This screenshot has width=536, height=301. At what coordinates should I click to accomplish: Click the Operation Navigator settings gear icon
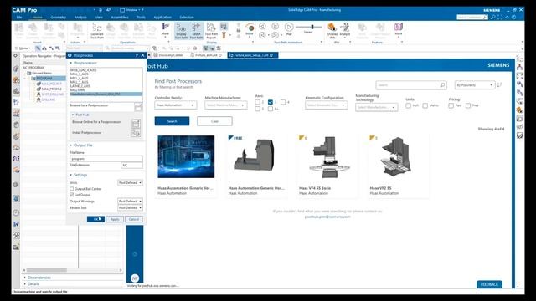click(x=16, y=56)
